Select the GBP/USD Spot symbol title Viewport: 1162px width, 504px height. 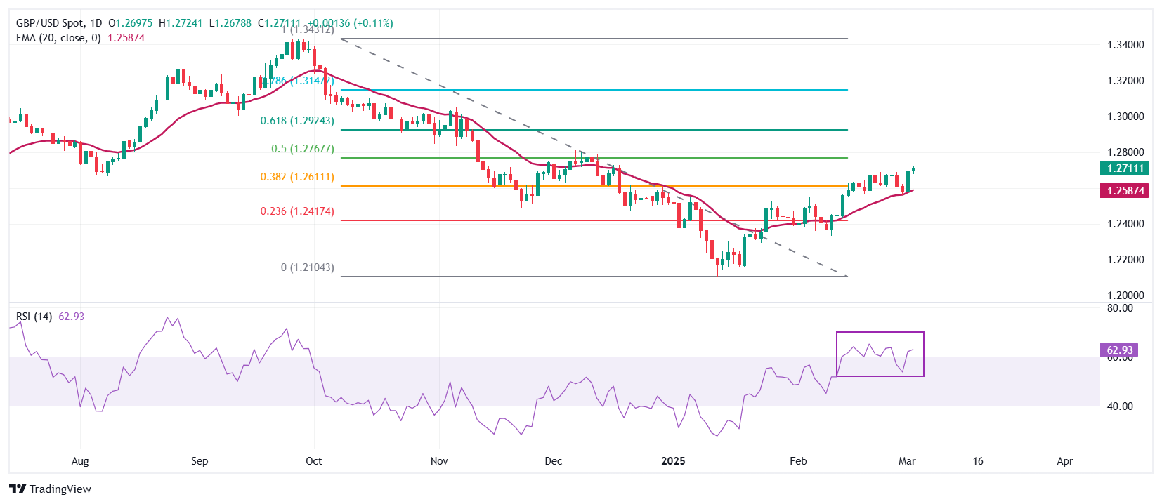click(x=50, y=23)
